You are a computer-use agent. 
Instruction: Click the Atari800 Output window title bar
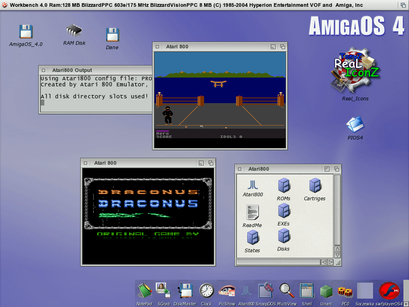95,70
